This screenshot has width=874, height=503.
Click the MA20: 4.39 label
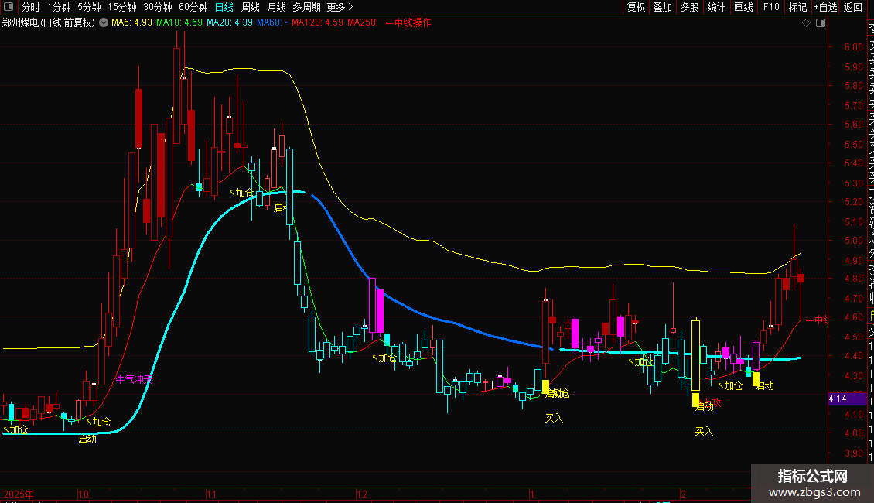pos(229,23)
